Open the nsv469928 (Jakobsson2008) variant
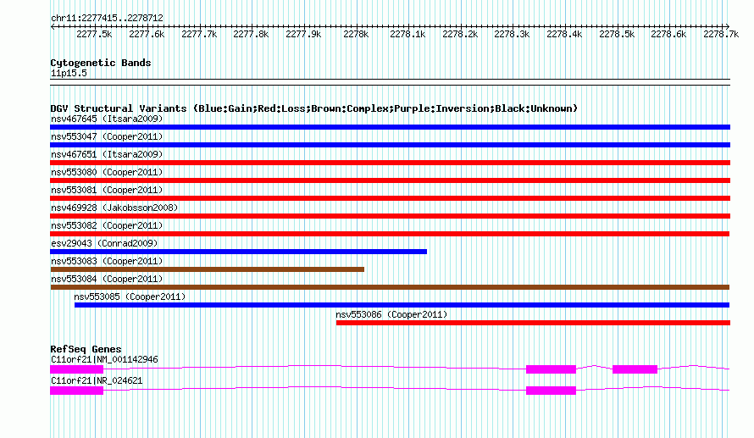The height and width of the screenshot is (438, 754). coord(114,208)
